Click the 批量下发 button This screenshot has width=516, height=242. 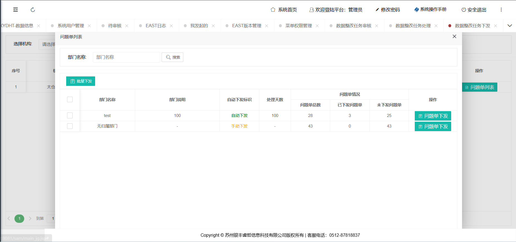tap(81, 81)
